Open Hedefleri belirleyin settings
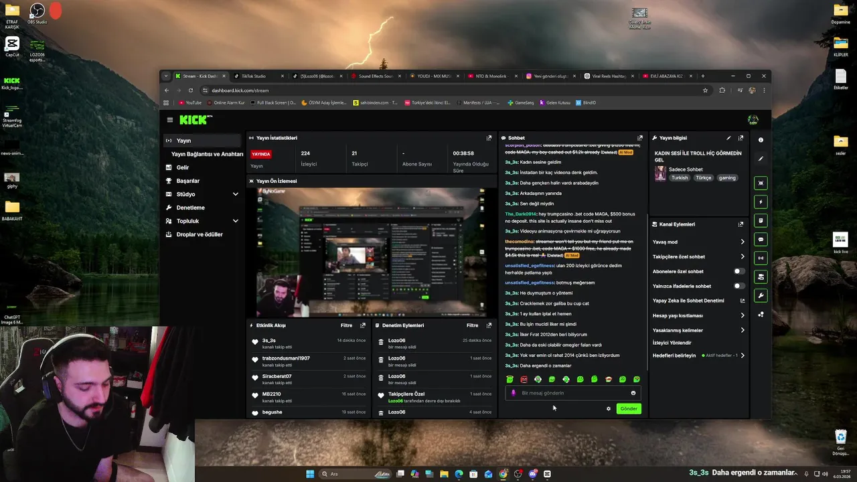This screenshot has width=857, height=482. (x=698, y=355)
